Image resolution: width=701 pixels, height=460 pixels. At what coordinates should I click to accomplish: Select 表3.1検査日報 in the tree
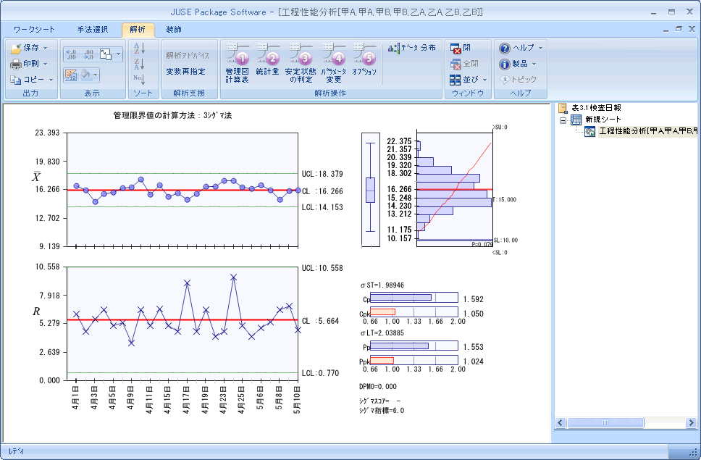click(595, 107)
